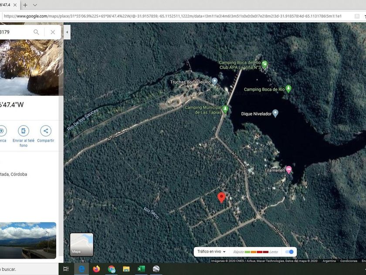Select Camping Municipal de Las Tapias marker
The image size is (366, 275).
click(225, 109)
